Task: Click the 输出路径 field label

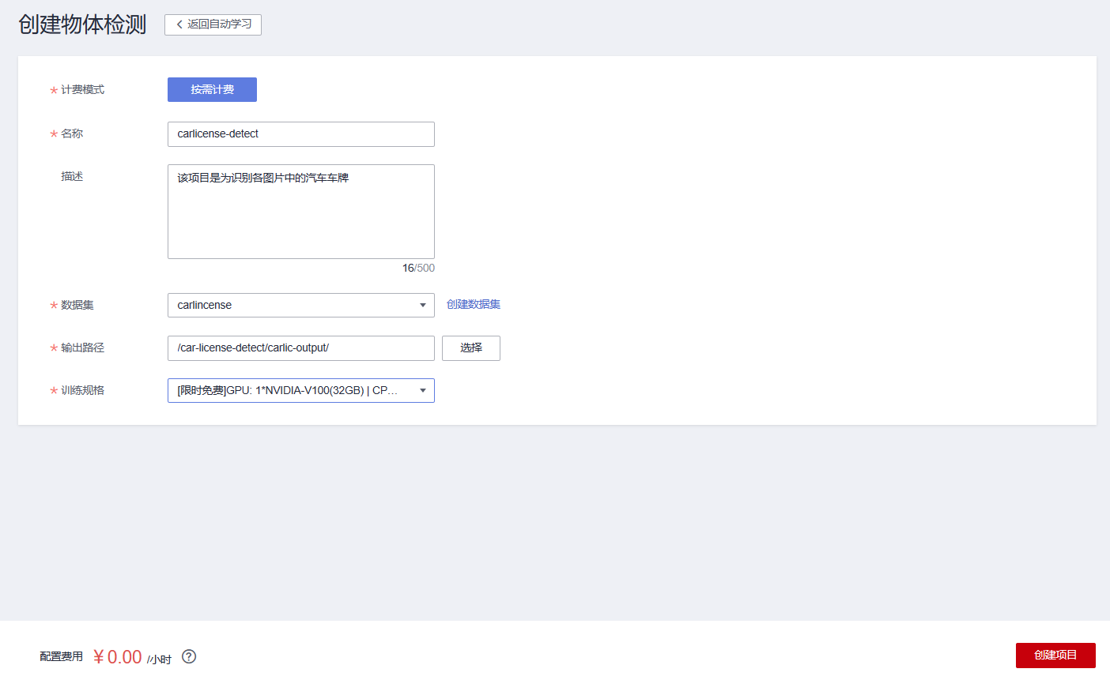Action: coord(82,348)
